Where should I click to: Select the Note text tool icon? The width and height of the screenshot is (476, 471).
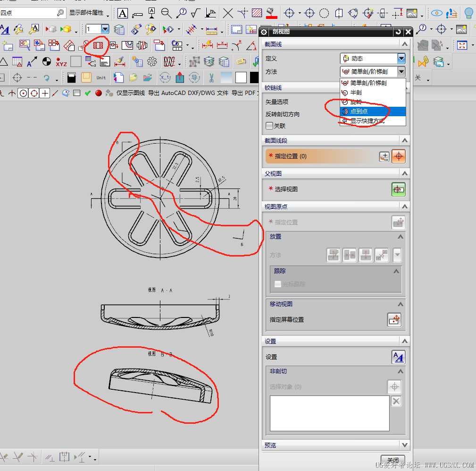click(123, 13)
